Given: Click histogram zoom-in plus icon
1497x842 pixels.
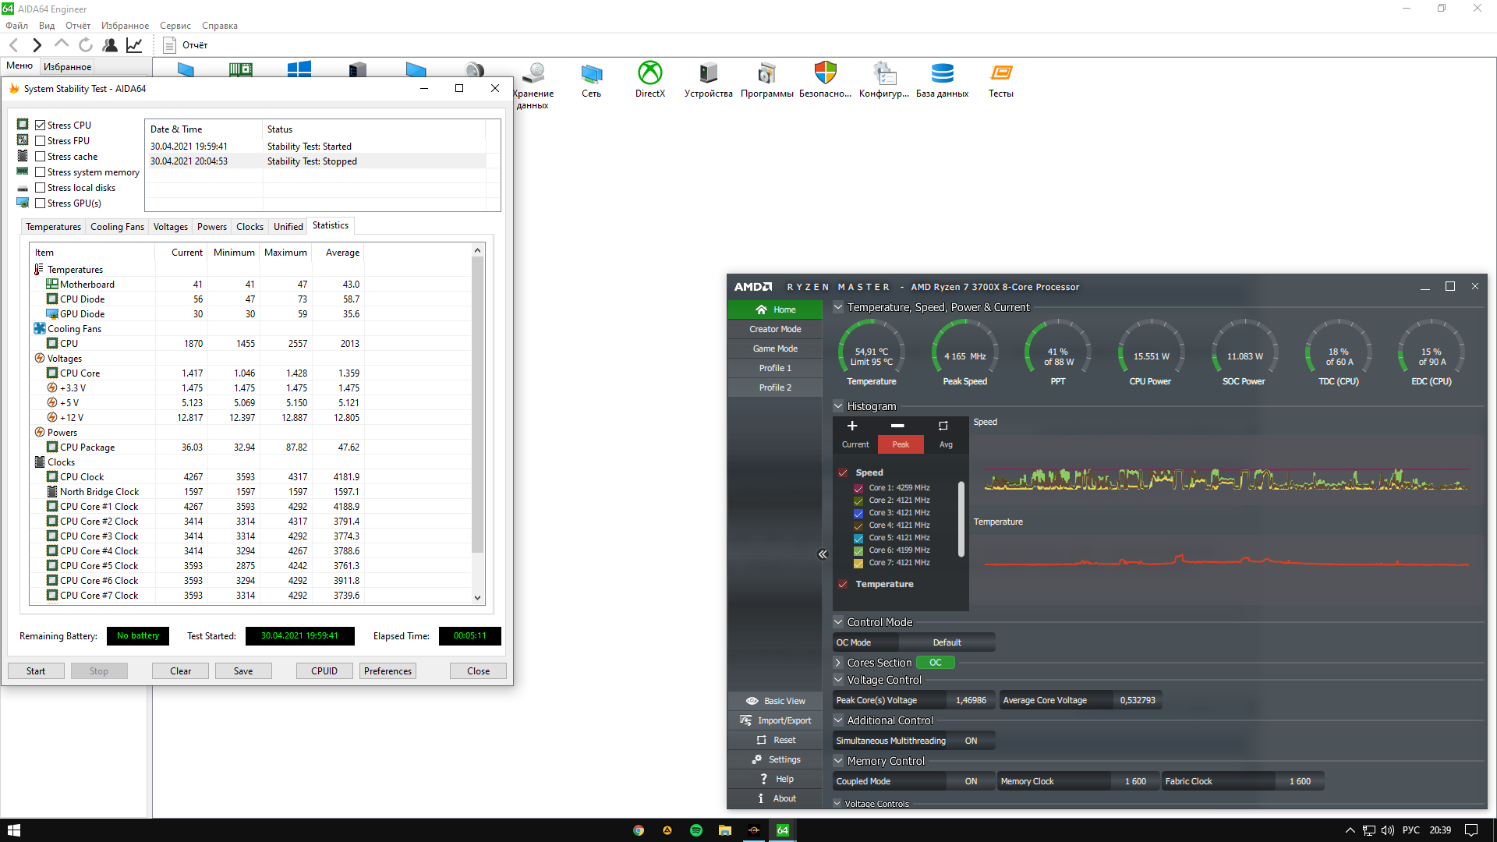Looking at the screenshot, I should [x=852, y=426].
